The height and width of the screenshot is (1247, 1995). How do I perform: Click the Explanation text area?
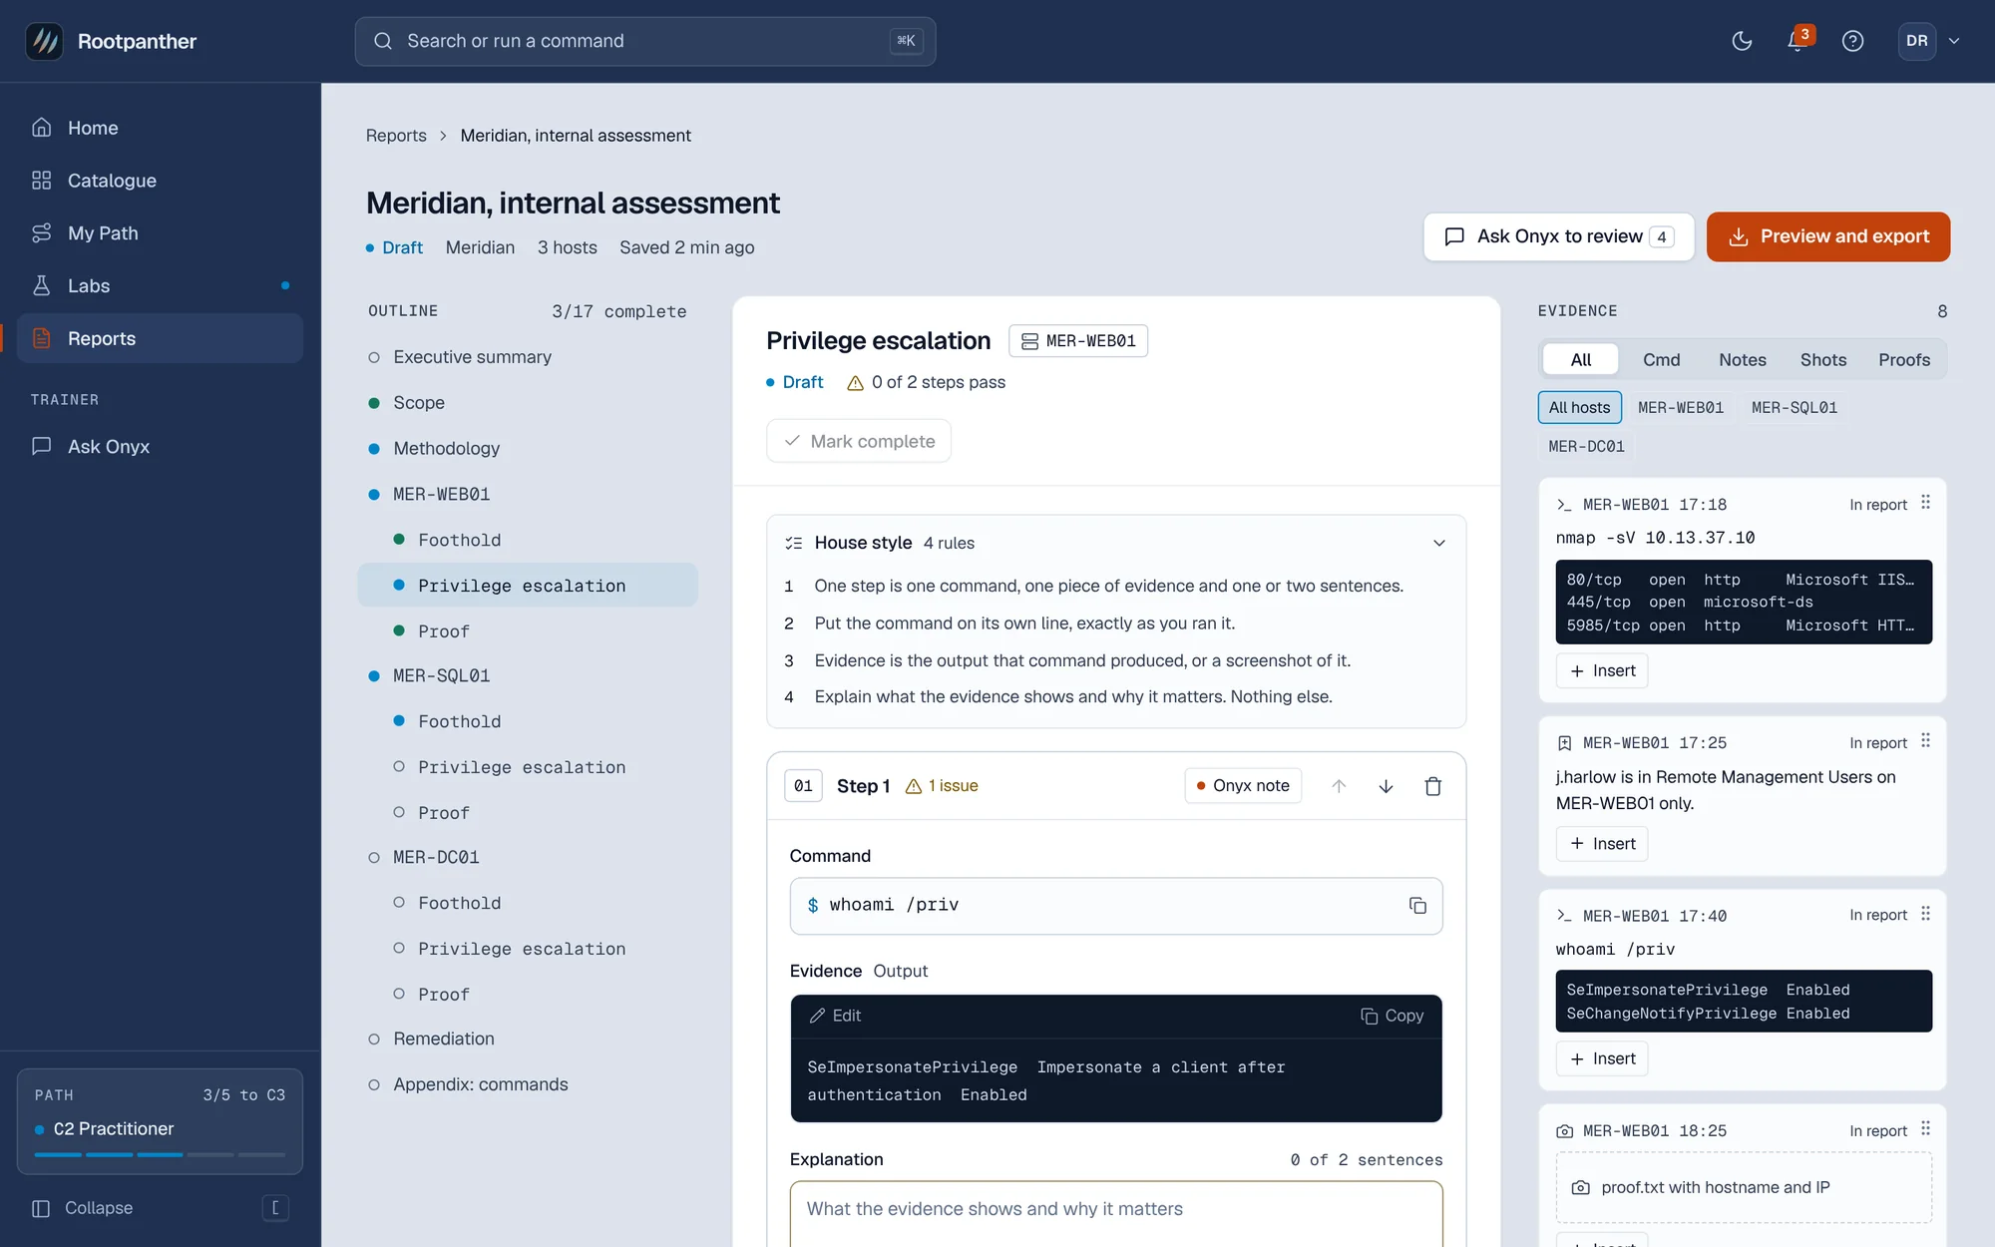tap(1116, 1214)
